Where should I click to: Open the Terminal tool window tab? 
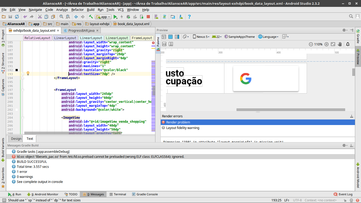(x=118, y=194)
